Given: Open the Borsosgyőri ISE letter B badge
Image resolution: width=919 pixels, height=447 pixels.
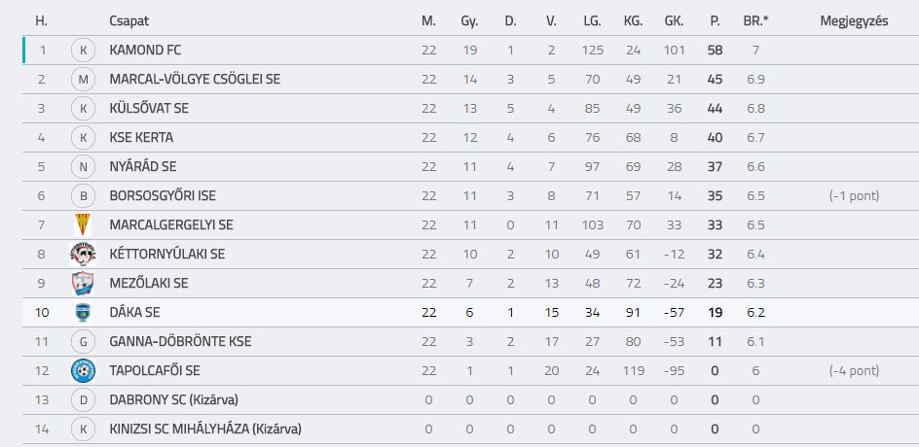Looking at the screenshot, I should pyautogui.click(x=83, y=196).
